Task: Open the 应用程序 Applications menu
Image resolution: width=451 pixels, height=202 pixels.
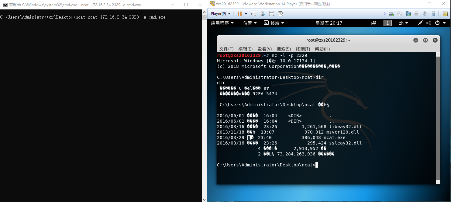Action: pyautogui.click(x=222, y=23)
